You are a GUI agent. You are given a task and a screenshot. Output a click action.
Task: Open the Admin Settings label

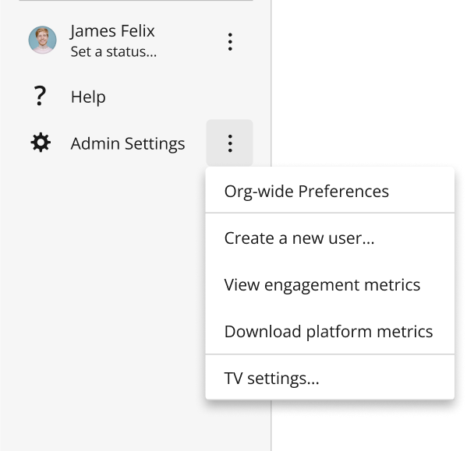point(128,143)
